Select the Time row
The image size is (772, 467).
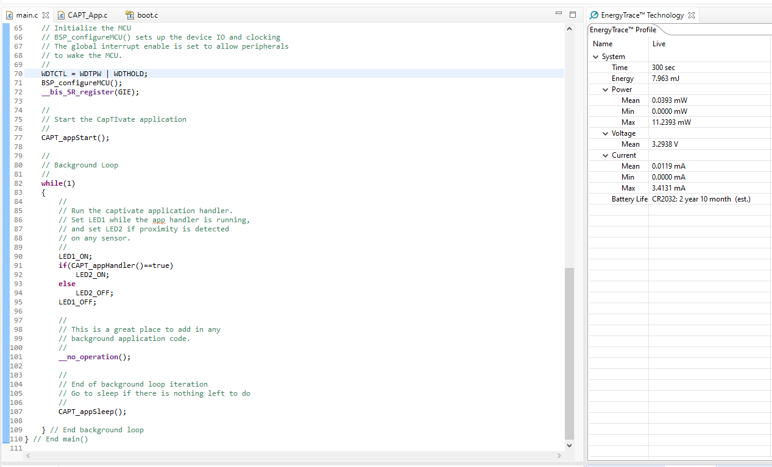point(679,68)
